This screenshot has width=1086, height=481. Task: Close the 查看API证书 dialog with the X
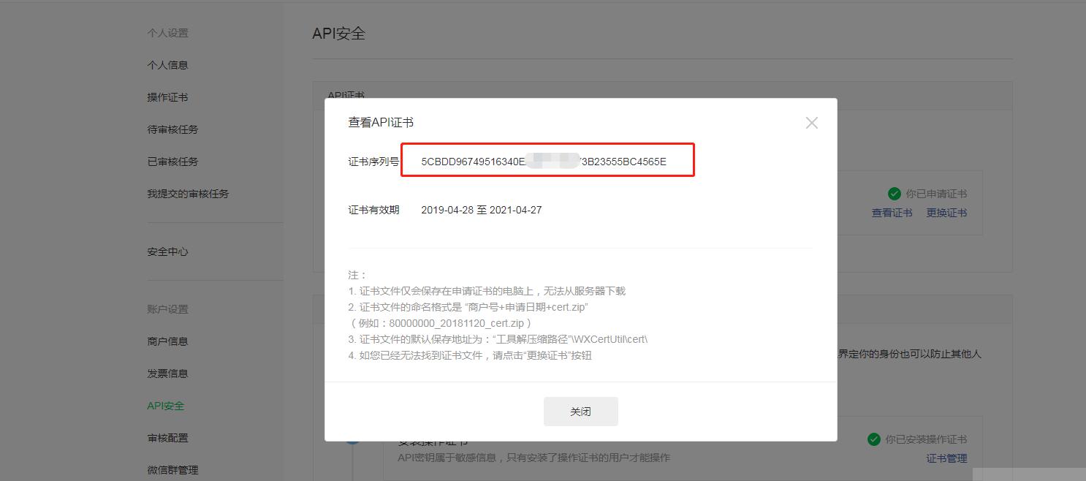coord(811,123)
